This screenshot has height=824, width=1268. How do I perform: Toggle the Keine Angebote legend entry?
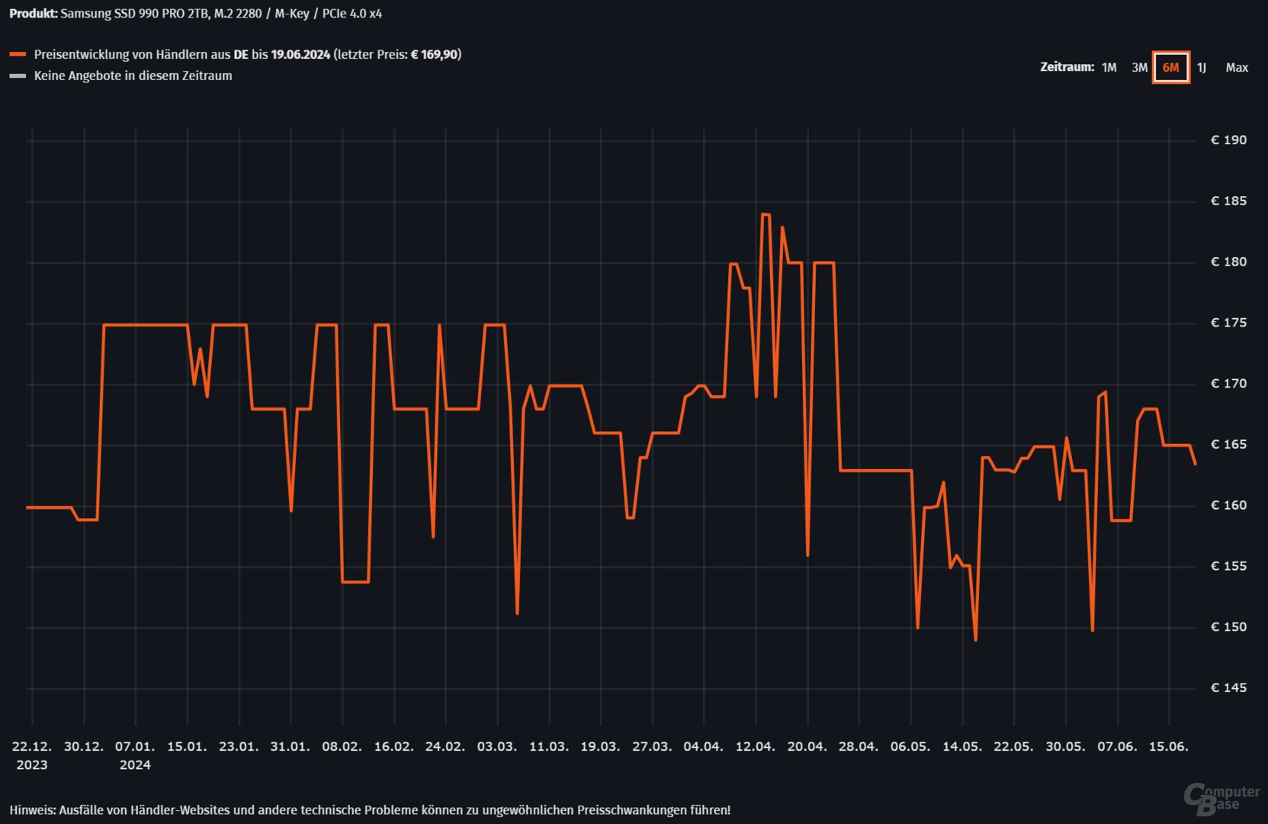point(133,76)
